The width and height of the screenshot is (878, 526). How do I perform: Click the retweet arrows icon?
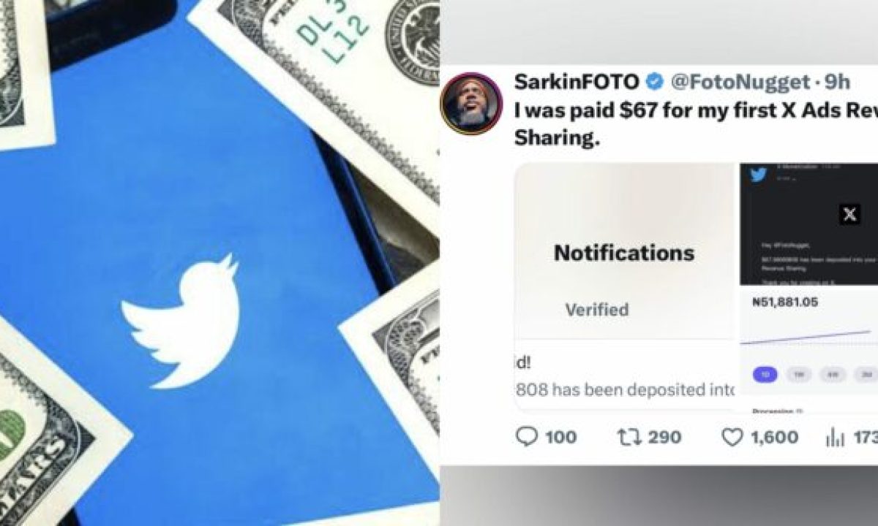(627, 437)
